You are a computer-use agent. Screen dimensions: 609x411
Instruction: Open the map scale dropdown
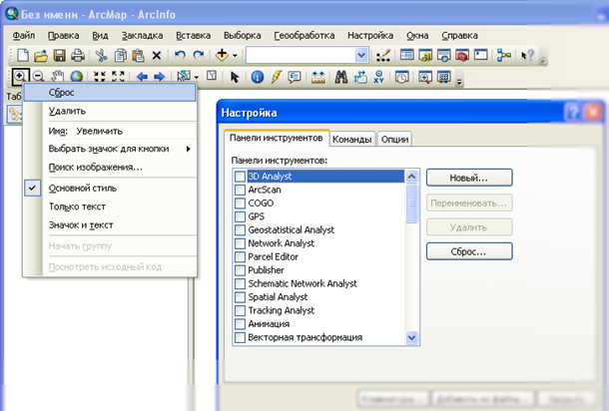pos(361,55)
